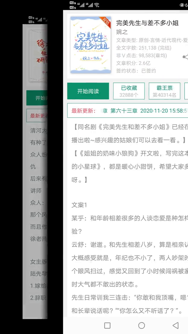Toggle the 已收藏 favorite button
The image size is (188, 334).
(129, 91)
